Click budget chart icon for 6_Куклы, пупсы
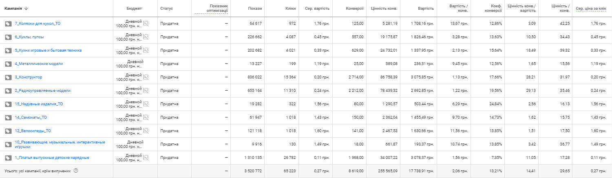Image resolution: width=612 pixels, height=178 pixels. 146,37
